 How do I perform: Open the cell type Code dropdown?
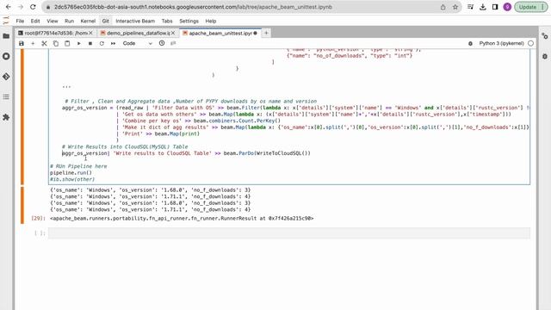pos(137,44)
